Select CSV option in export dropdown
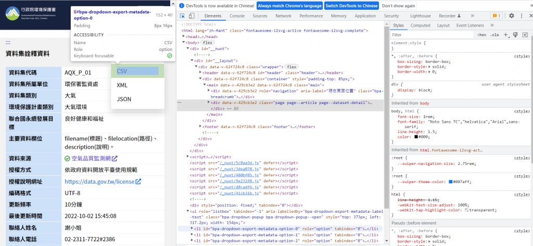The image size is (533, 246). (137, 71)
